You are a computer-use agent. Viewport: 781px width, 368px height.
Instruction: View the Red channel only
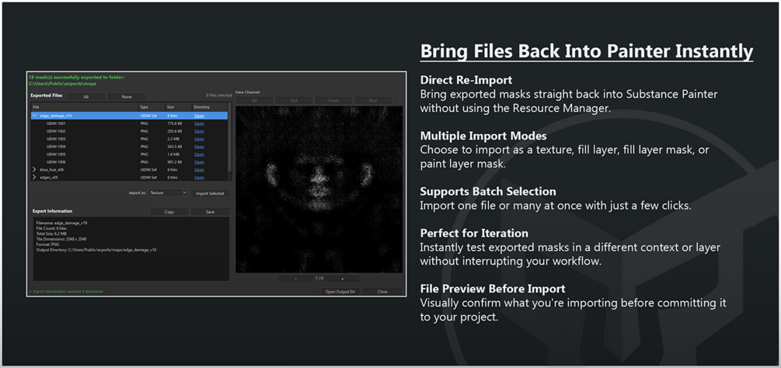294,100
